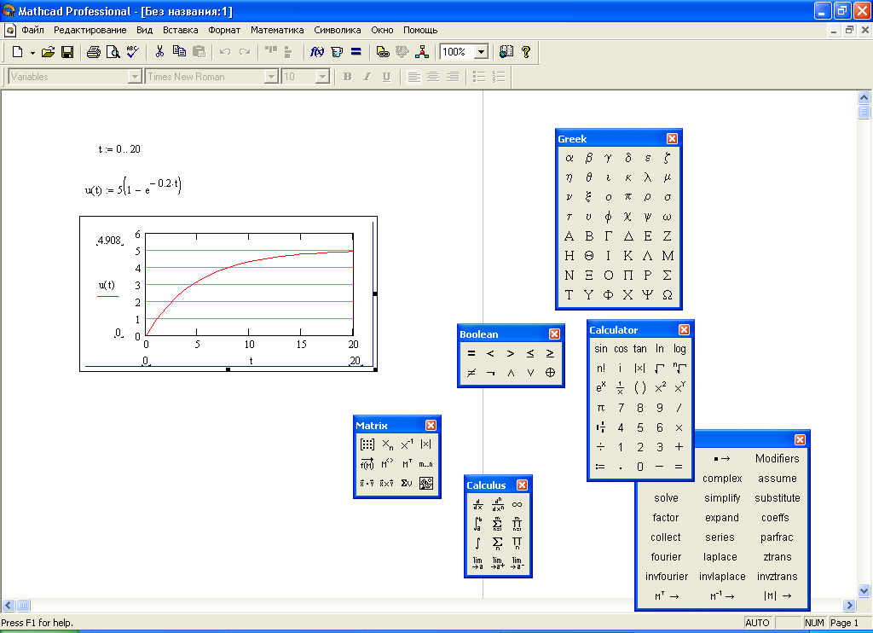873x633 pixels.
Task: Open Help question mark icon
Action: point(525,52)
